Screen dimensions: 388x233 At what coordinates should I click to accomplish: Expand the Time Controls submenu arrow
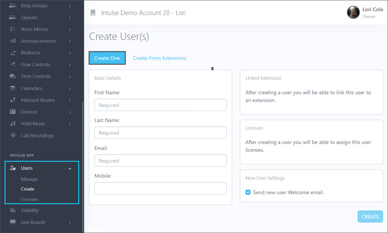coord(70,76)
